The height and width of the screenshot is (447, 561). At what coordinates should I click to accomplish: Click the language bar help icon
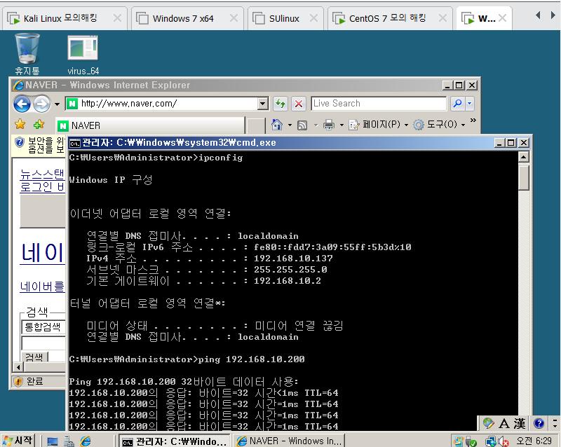[x=539, y=424]
